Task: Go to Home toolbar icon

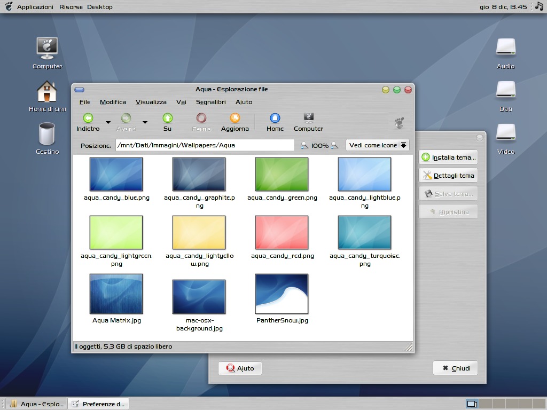Action: tap(275, 118)
